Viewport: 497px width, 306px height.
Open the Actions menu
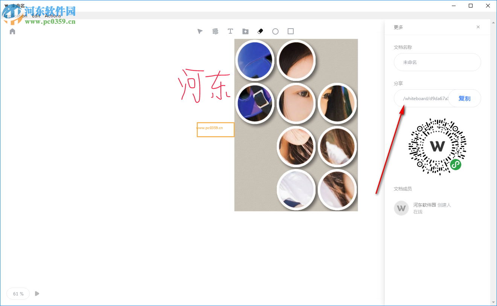pyautogui.click(x=53, y=16)
